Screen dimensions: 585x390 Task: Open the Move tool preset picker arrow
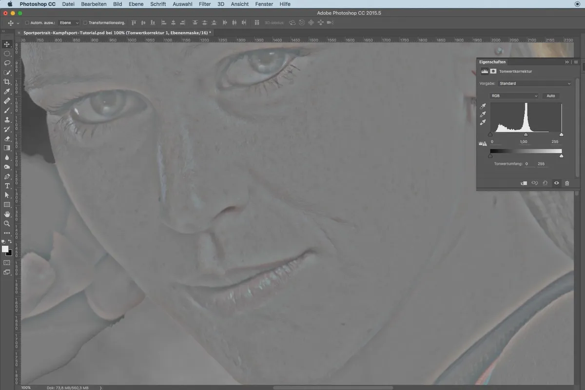click(18, 23)
